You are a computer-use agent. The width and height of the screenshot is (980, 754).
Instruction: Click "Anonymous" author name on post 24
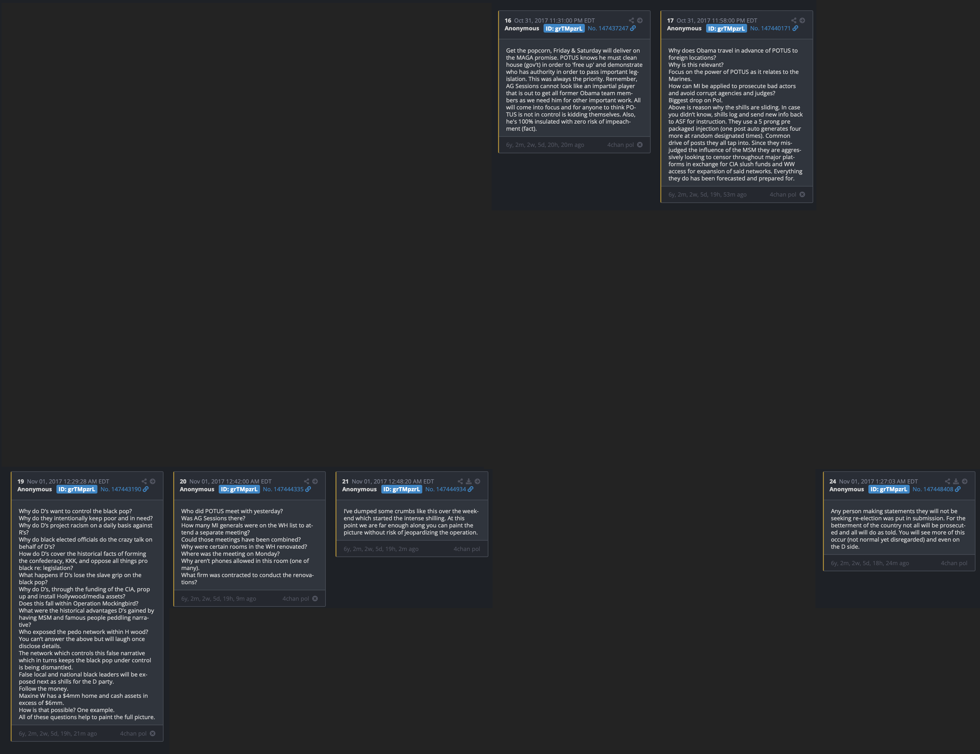pyautogui.click(x=846, y=489)
